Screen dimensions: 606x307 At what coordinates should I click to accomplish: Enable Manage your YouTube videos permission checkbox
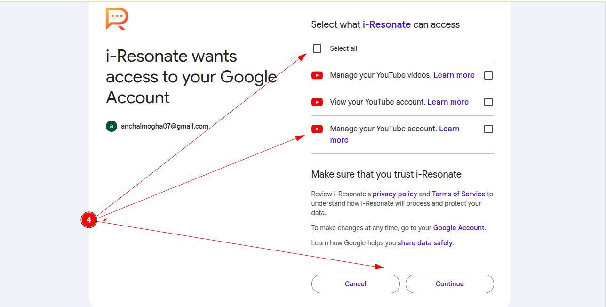pyautogui.click(x=488, y=75)
